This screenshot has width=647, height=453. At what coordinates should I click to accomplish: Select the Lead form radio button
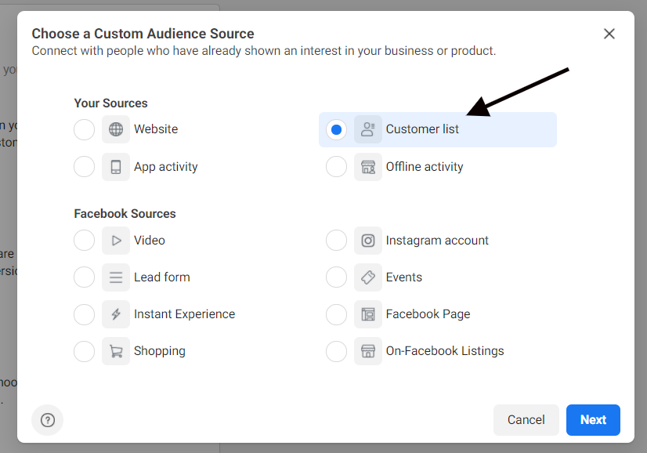click(84, 277)
